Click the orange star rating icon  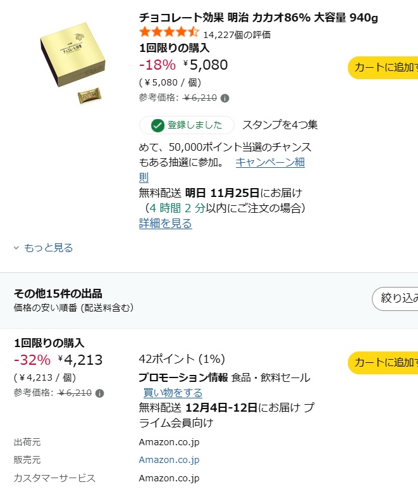(x=169, y=32)
